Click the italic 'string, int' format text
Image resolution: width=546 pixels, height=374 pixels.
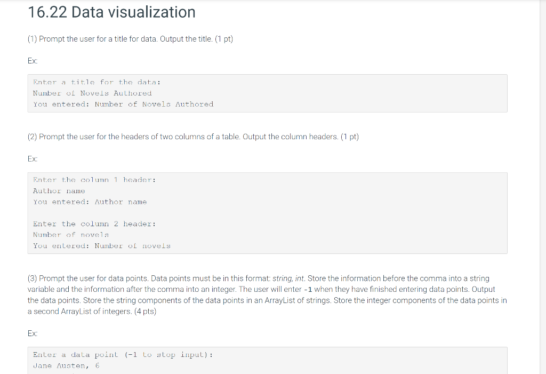[x=288, y=278]
